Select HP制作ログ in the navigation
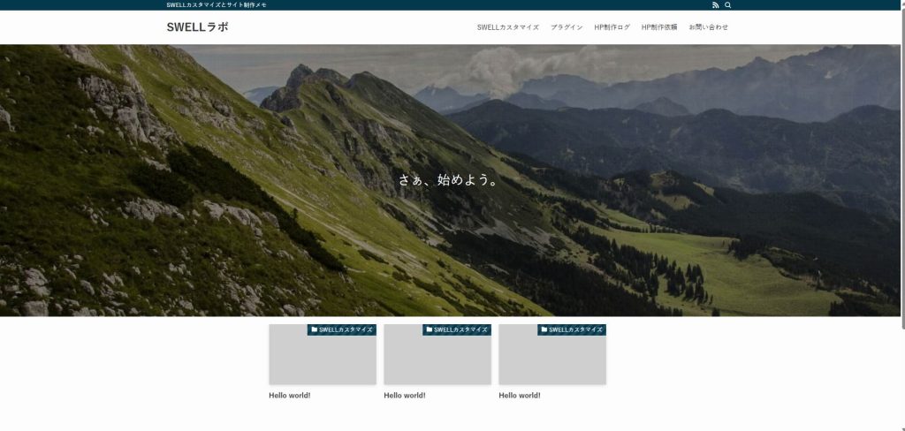Screen dimensions: 905x431 coord(612,27)
